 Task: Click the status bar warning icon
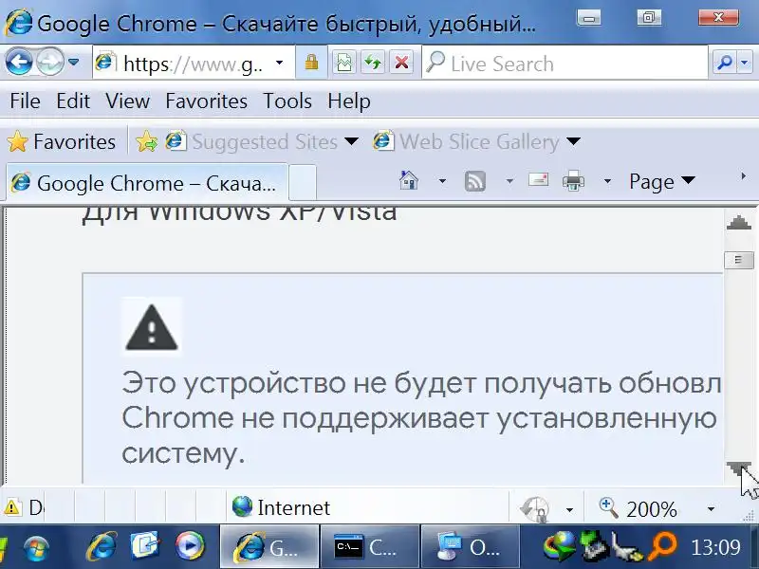[x=11, y=507]
